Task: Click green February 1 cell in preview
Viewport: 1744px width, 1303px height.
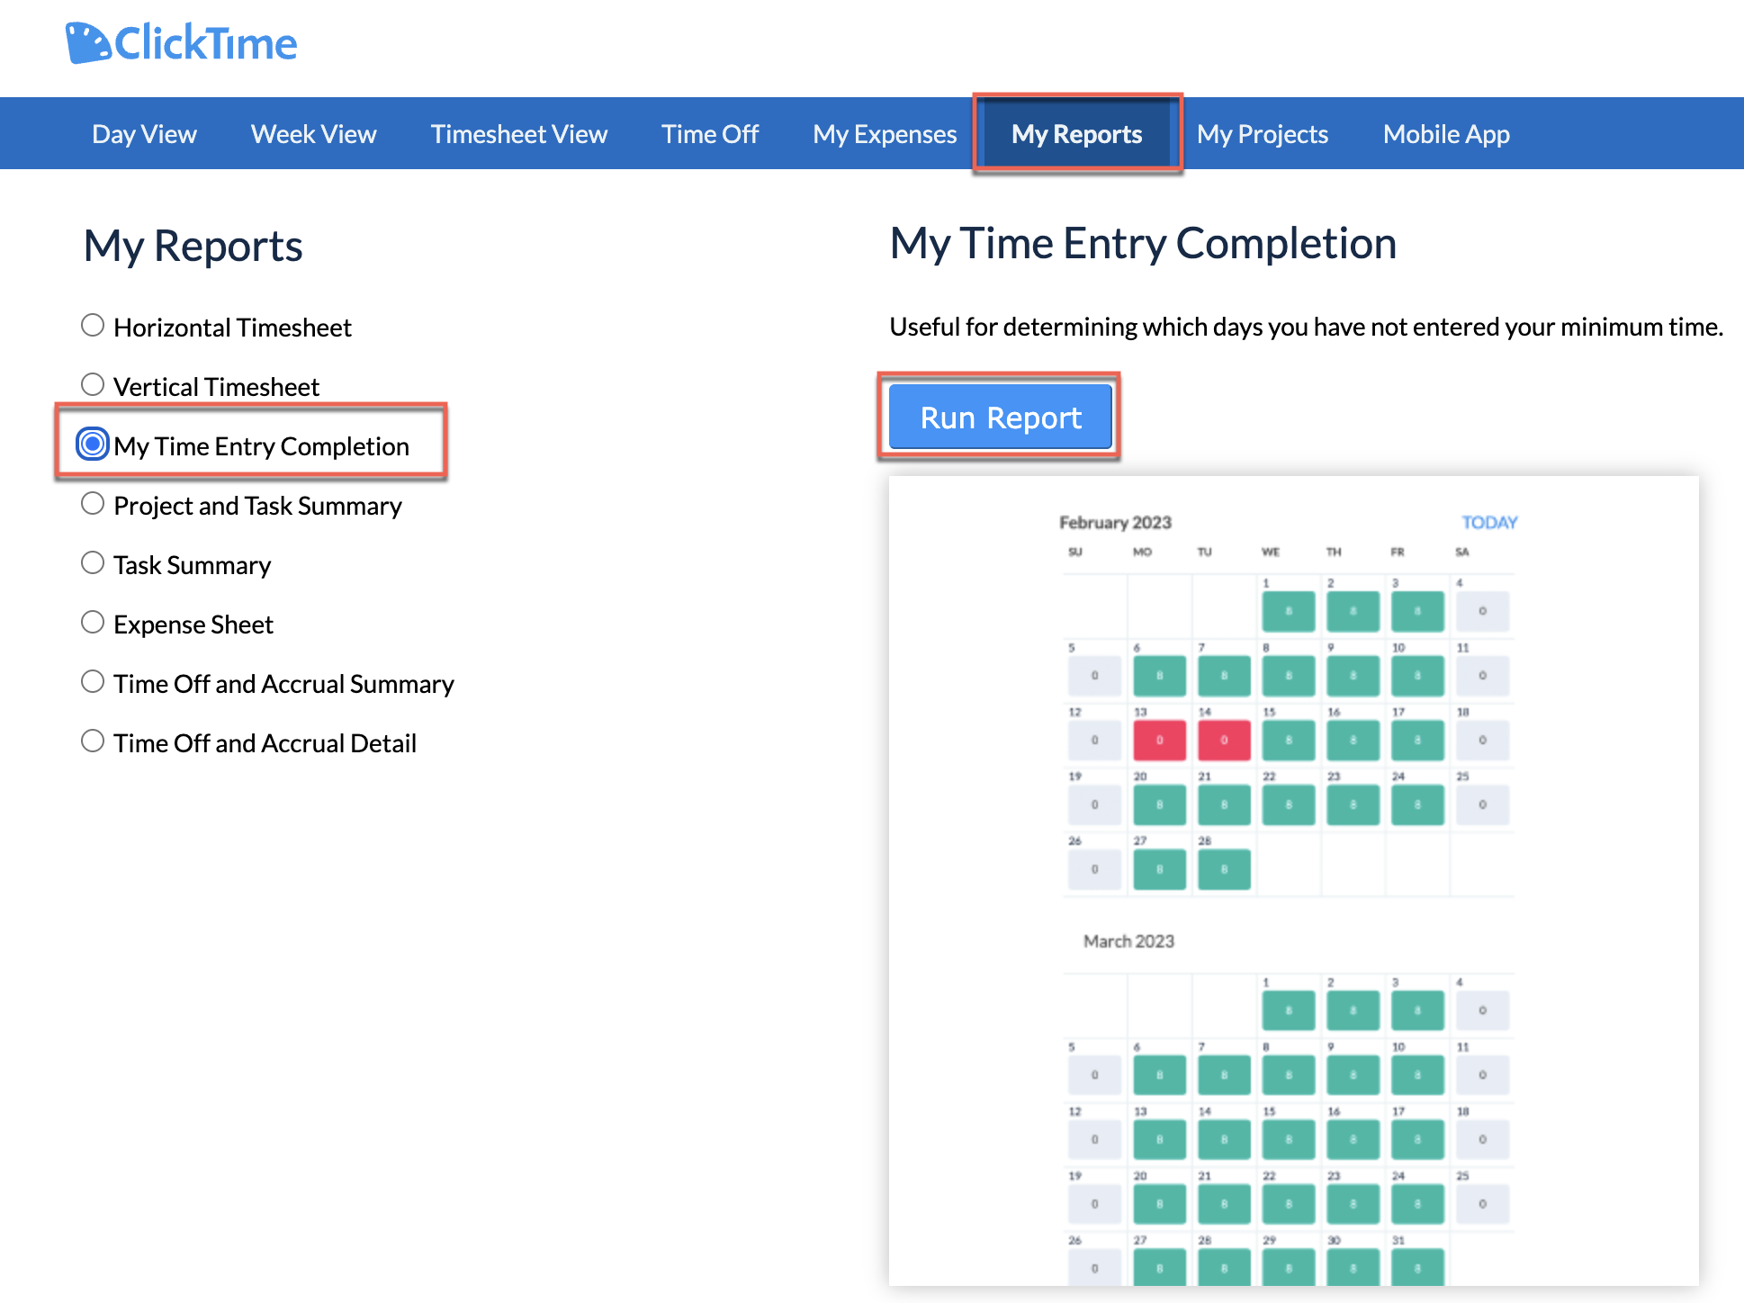Action: click(1289, 611)
